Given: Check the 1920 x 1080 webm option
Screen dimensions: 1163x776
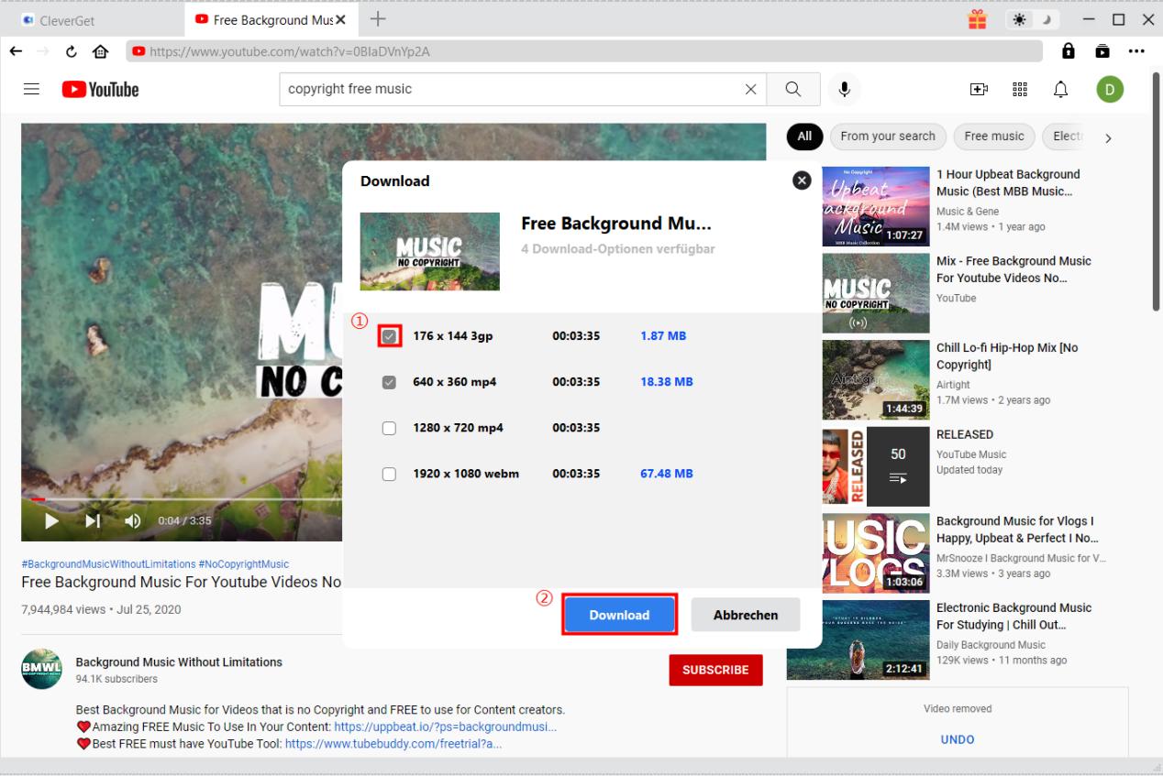Looking at the screenshot, I should 389,474.
